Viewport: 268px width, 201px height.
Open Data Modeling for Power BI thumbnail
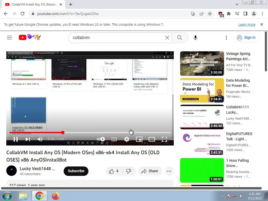coord(202,90)
